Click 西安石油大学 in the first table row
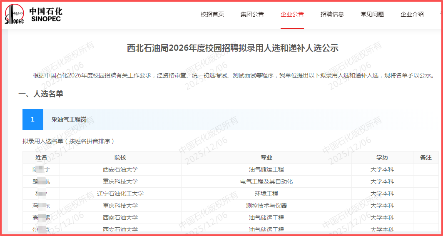This screenshot has height=236, width=443. pos(120,170)
